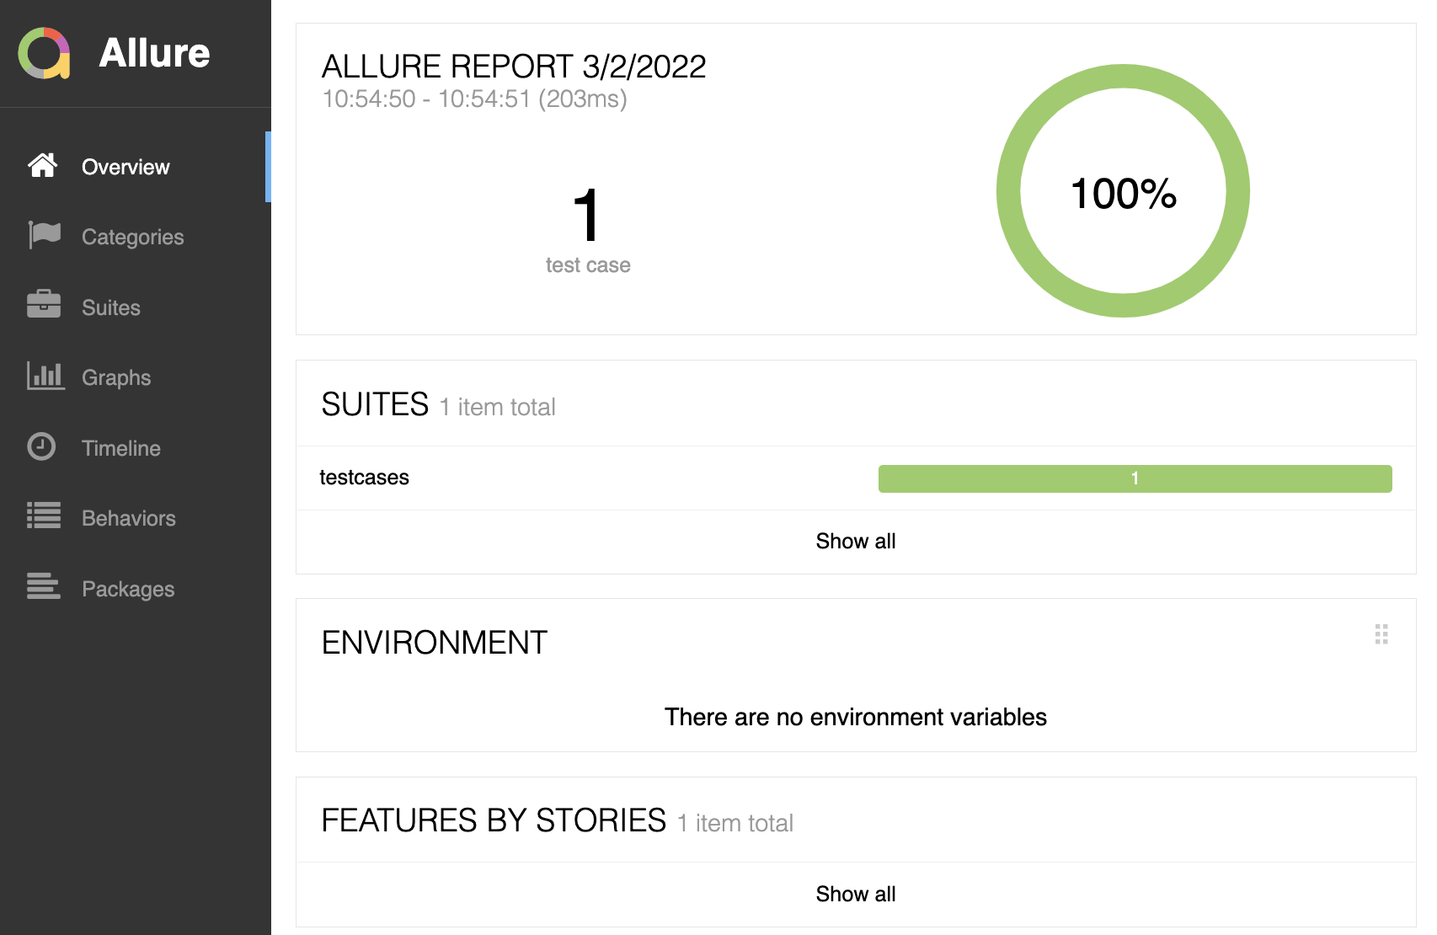Click the Graphs bar chart icon
The height and width of the screenshot is (935, 1437).
click(45, 376)
